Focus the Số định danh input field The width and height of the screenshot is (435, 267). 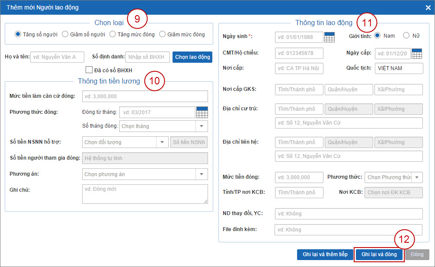tap(147, 57)
